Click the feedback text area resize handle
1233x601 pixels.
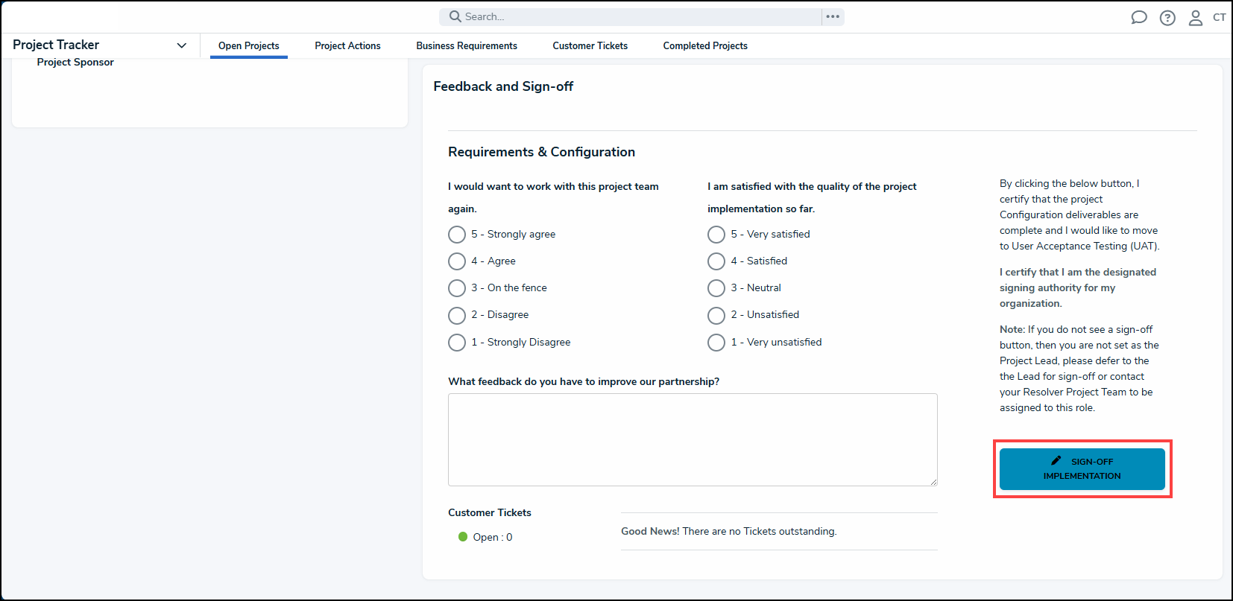click(933, 482)
